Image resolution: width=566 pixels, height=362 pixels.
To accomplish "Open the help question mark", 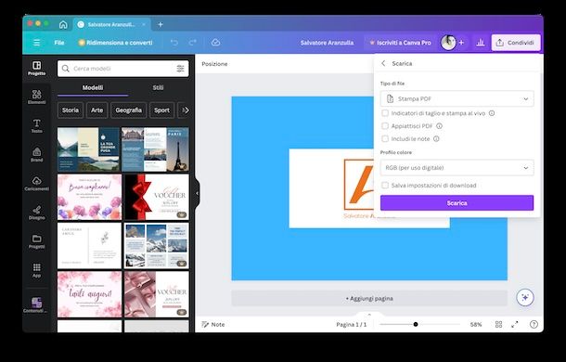I will (x=534, y=325).
